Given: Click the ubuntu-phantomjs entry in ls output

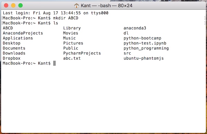Looking at the screenshot, I should (x=144, y=58).
